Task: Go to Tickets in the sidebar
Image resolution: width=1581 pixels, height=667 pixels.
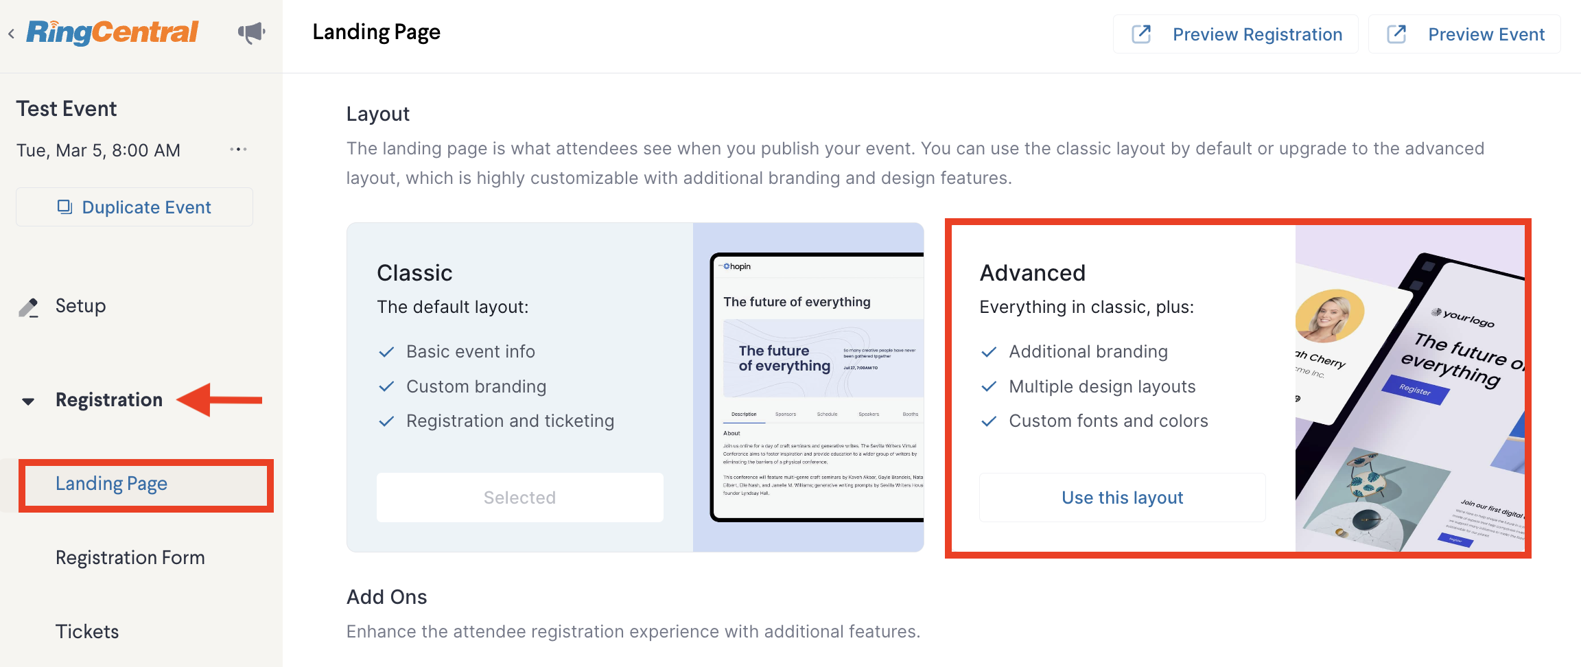Action: click(87, 631)
